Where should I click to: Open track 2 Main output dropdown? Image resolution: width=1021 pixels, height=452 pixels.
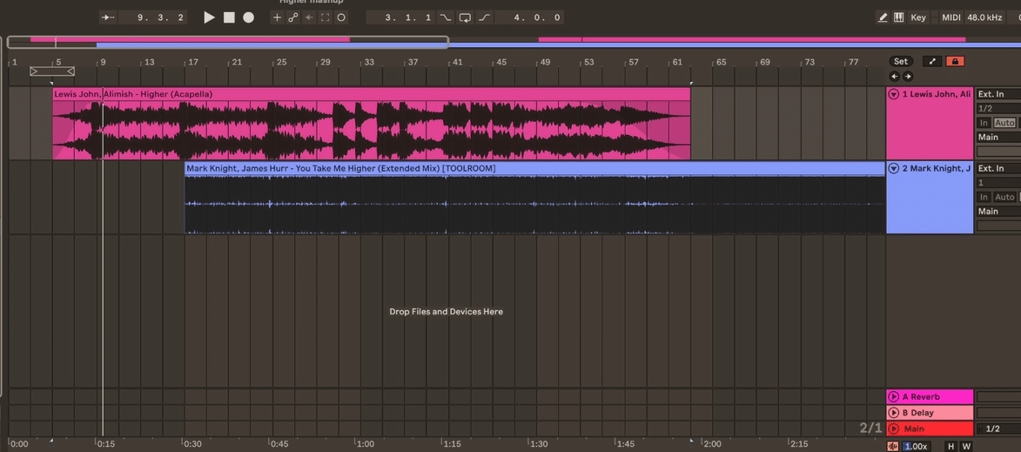pos(998,212)
